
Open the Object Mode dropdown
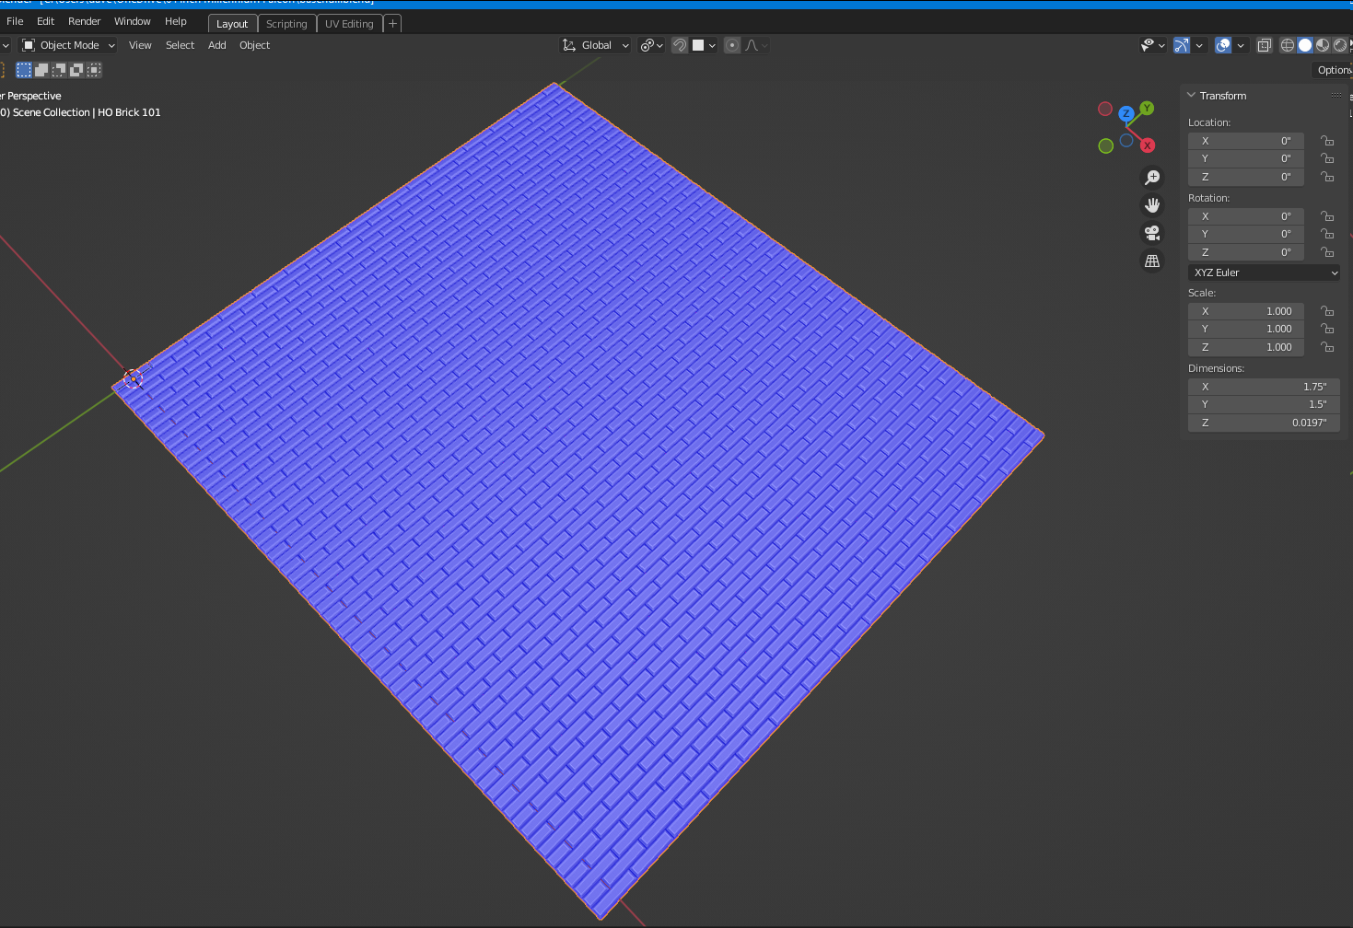[x=68, y=45]
